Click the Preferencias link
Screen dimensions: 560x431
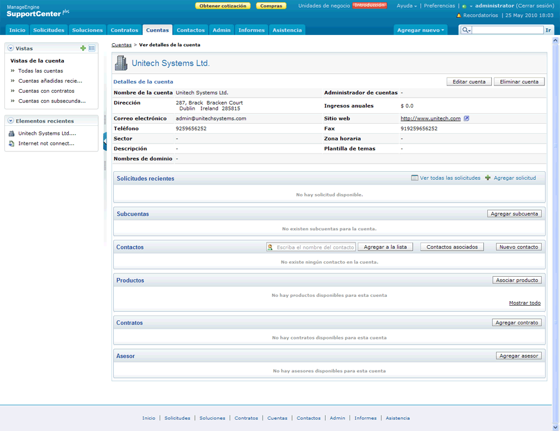click(439, 6)
